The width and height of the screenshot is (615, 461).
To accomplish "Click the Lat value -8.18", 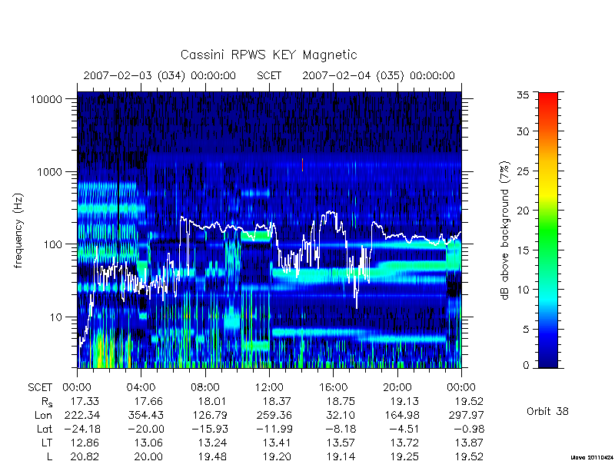I will (341, 429).
